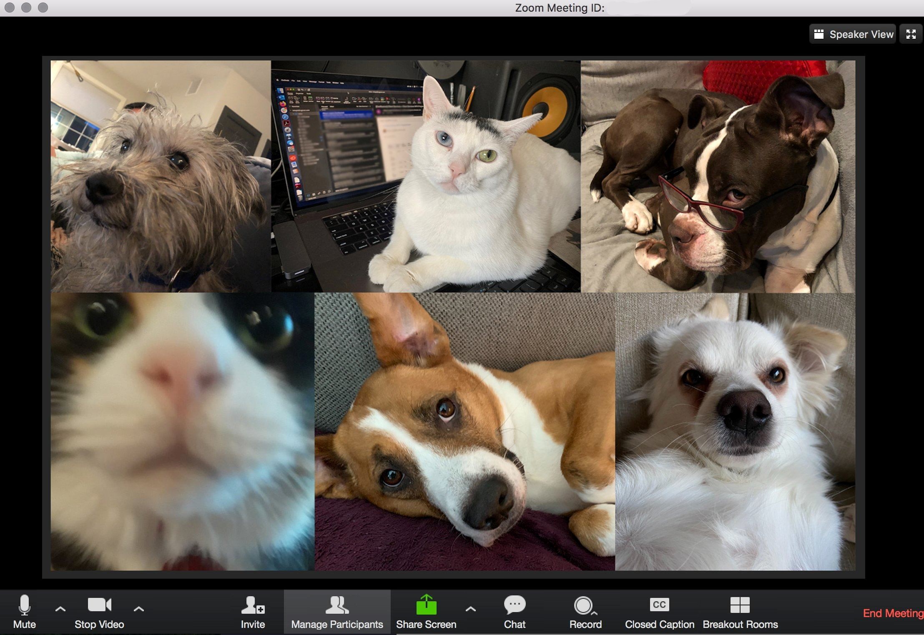Minimize the Zoom meeting window

[x=26, y=8]
